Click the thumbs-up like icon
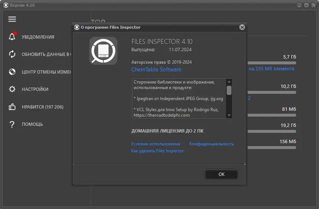Viewport: 319px width, 209px height. click(x=12, y=107)
